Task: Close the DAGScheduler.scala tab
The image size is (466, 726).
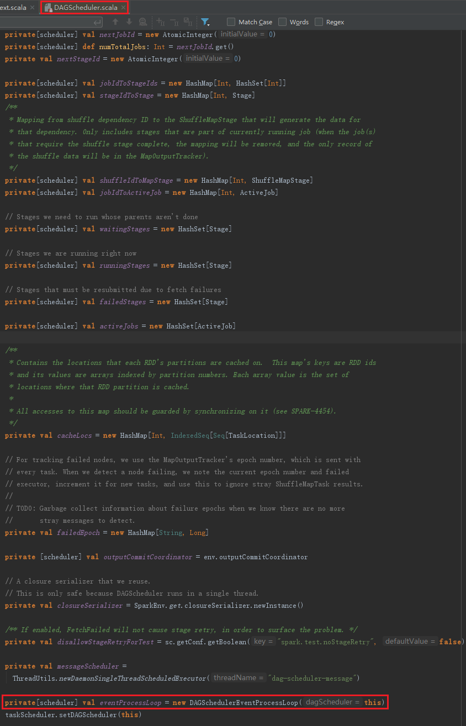Action: (x=123, y=8)
